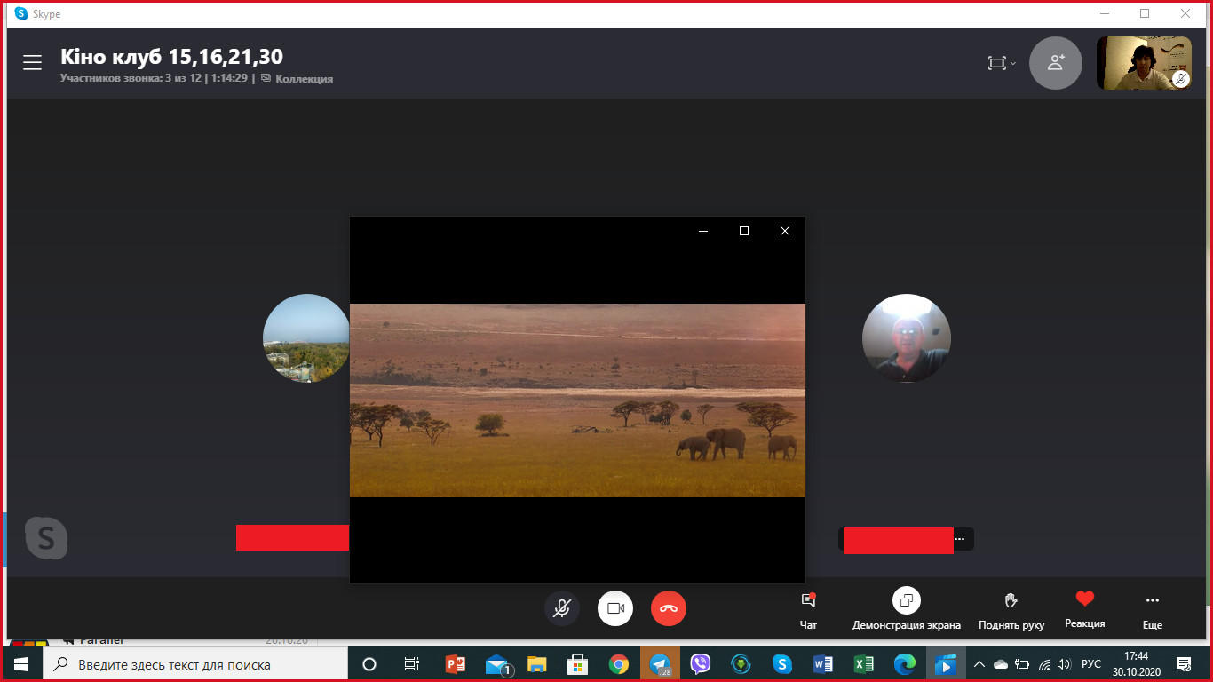This screenshot has height=682, width=1213.
Task: Click the man's round avatar participant
Action: point(907,338)
